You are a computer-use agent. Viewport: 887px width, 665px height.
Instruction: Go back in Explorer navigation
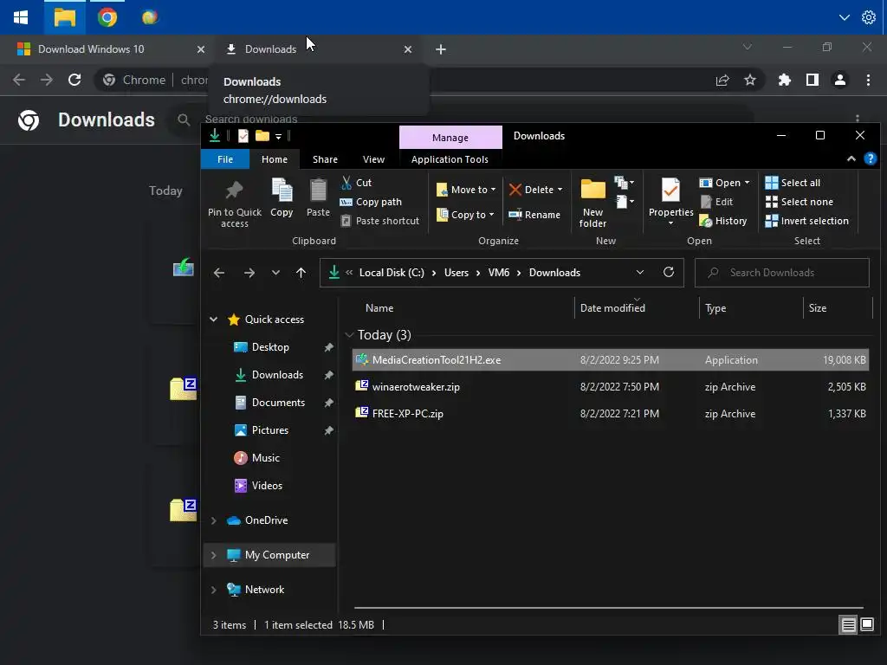click(219, 273)
